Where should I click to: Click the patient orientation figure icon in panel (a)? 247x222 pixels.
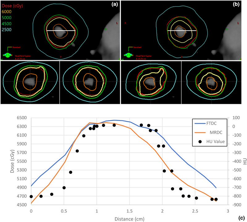coord(7,55)
